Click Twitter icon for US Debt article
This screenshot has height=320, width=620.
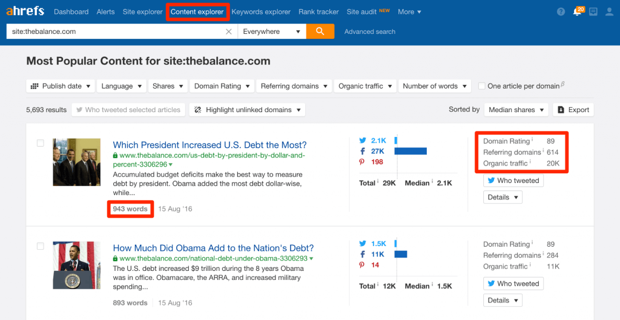(x=363, y=140)
